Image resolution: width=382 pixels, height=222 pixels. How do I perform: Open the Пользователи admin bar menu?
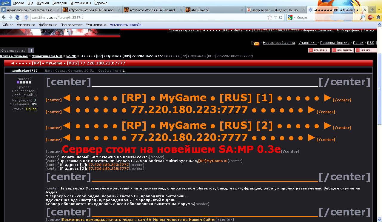pyautogui.click(x=71, y=25)
